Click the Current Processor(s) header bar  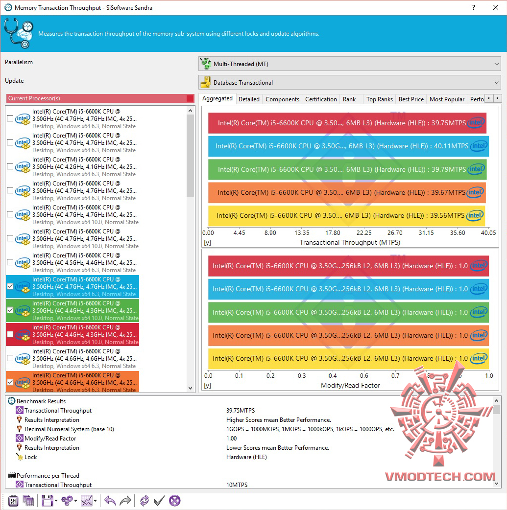click(100, 98)
